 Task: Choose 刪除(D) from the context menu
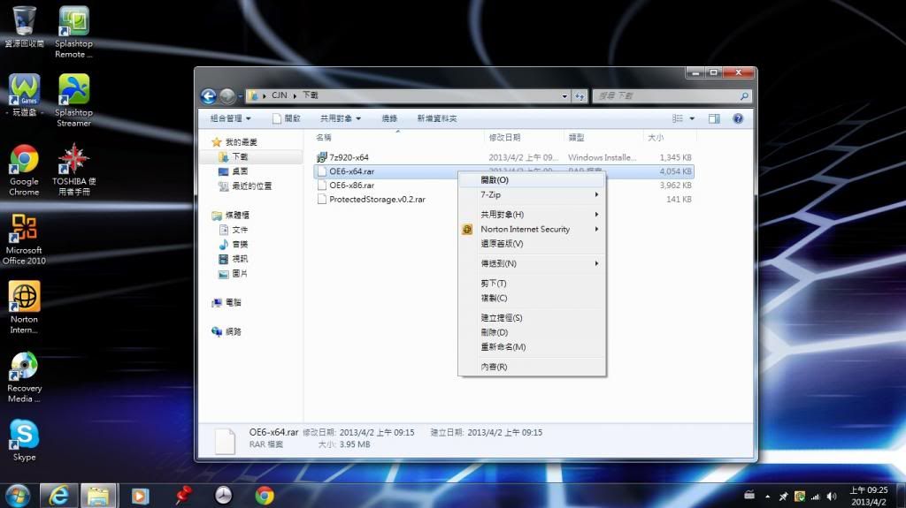coord(532,332)
